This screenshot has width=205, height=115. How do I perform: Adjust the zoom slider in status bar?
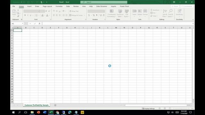click(x=181, y=108)
